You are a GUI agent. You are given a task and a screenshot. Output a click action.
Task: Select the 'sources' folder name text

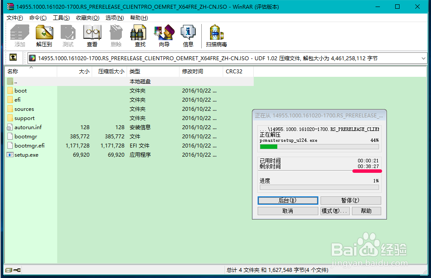(24, 109)
